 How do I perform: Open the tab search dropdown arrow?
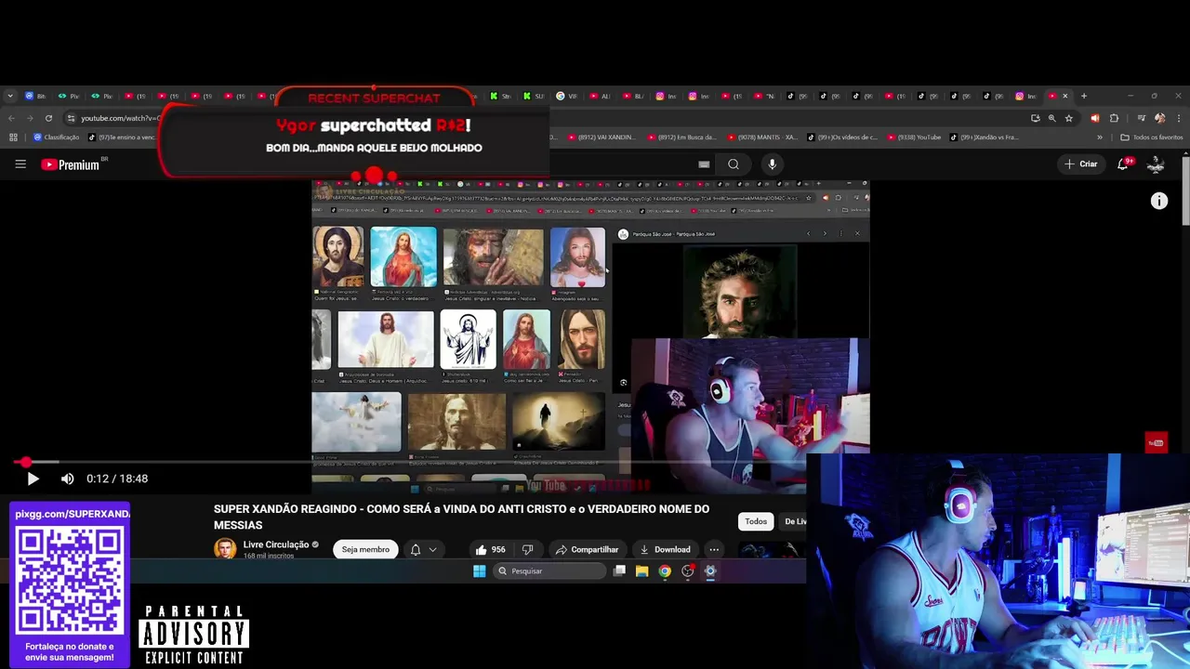tap(10, 96)
